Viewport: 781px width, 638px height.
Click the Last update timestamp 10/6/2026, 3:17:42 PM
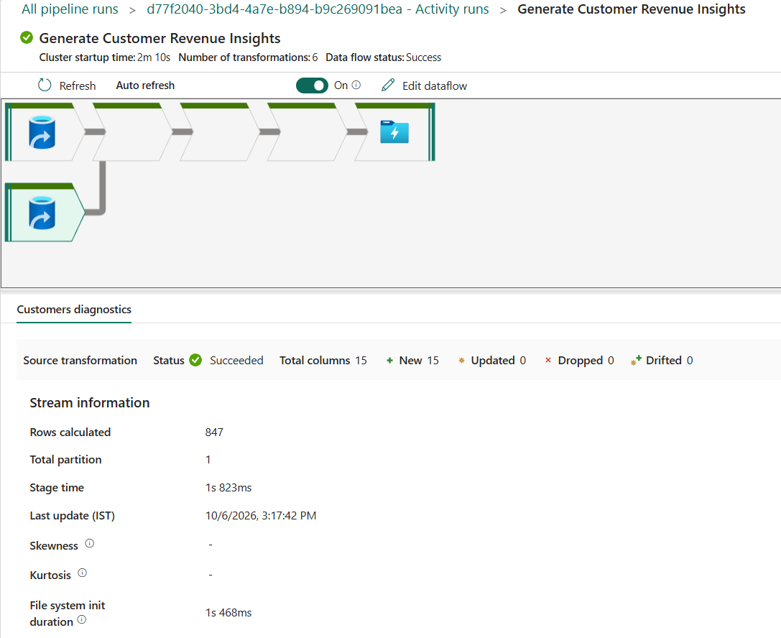pyautogui.click(x=261, y=515)
